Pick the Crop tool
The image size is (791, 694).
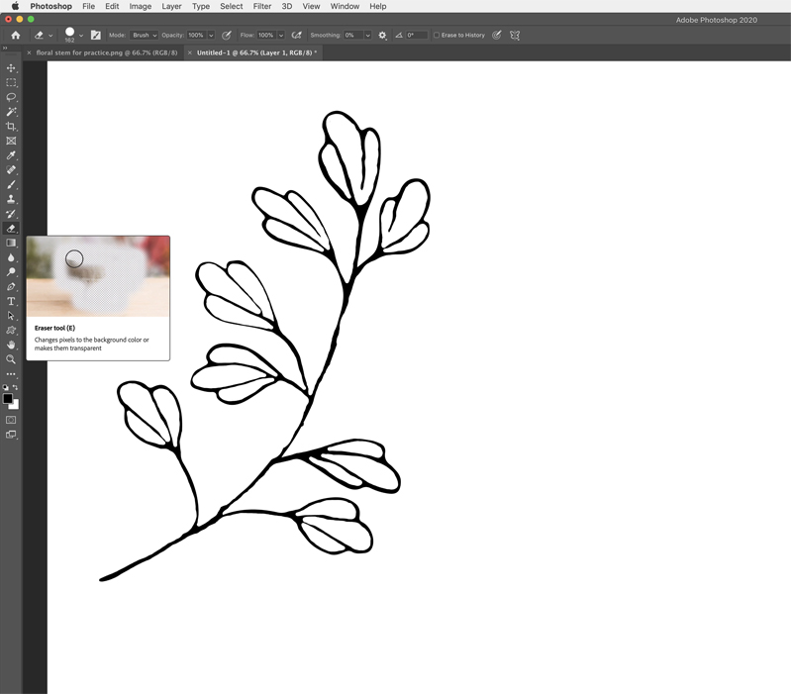(11, 127)
